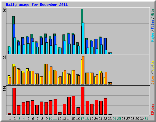Click day '9' on the x-axis
156x122 pixels.
(x=47, y=119)
